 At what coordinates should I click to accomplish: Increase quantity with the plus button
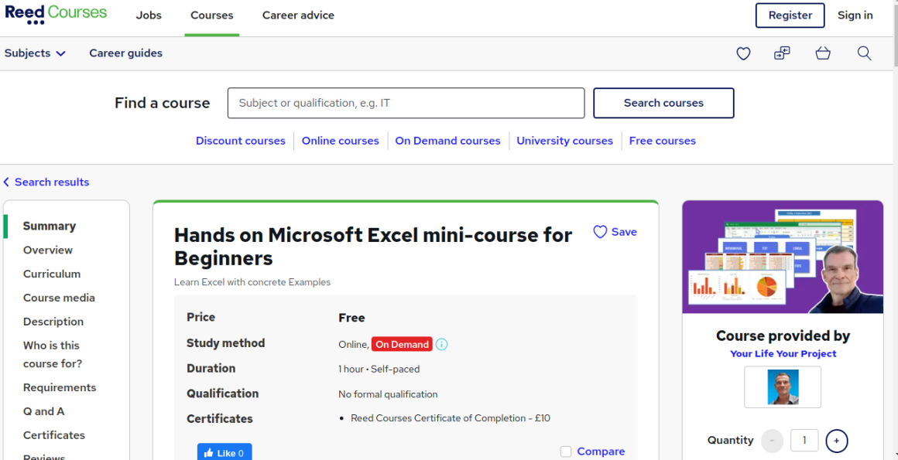click(836, 440)
